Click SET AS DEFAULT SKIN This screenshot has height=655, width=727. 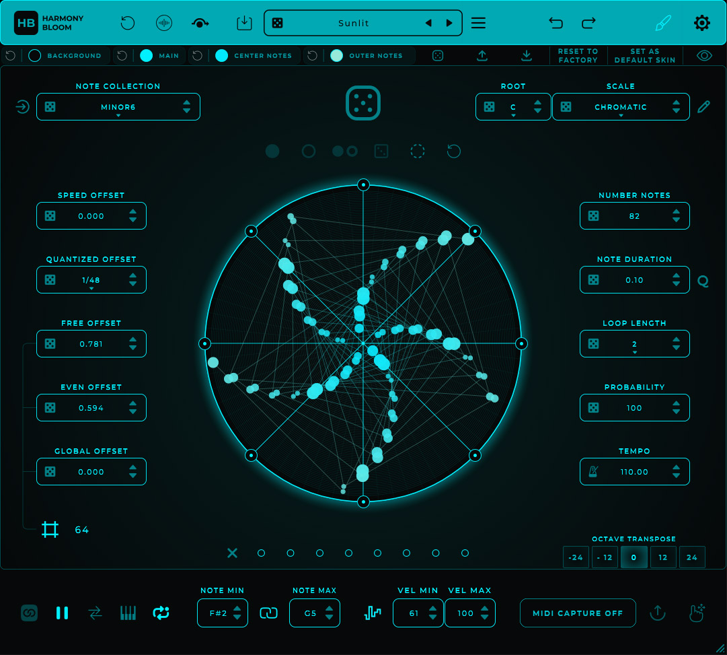tap(644, 55)
